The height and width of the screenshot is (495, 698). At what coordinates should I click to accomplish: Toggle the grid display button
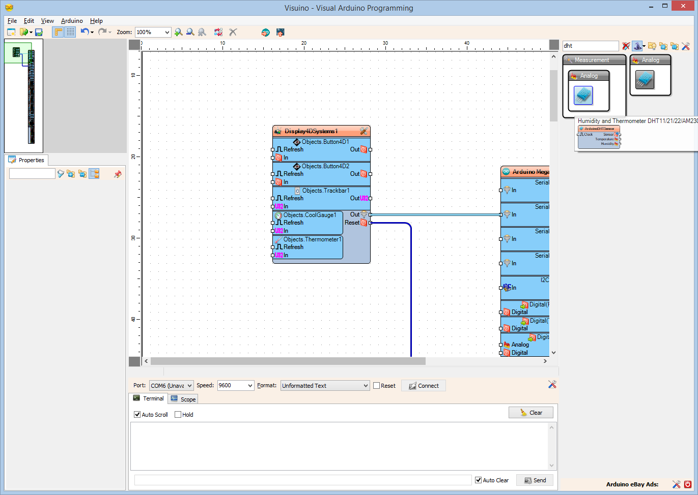click(x=69, y=32)
